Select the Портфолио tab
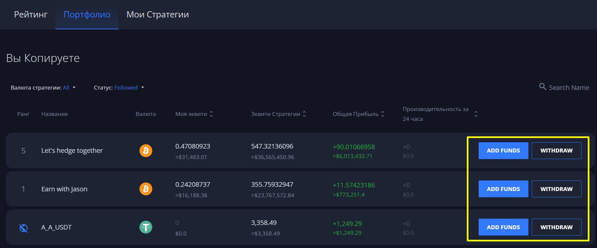597x248 pixels. pos(87,14)
